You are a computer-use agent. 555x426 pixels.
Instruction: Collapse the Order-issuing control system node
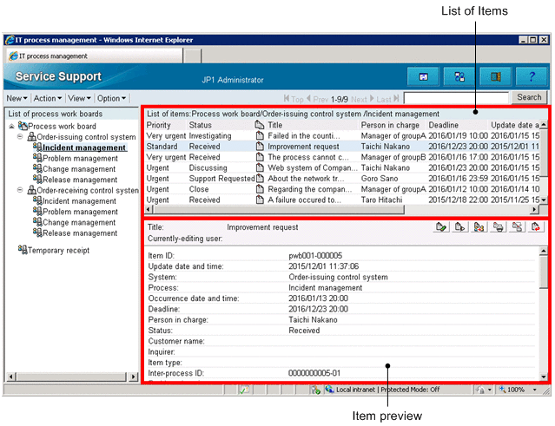tap(21, 137)
